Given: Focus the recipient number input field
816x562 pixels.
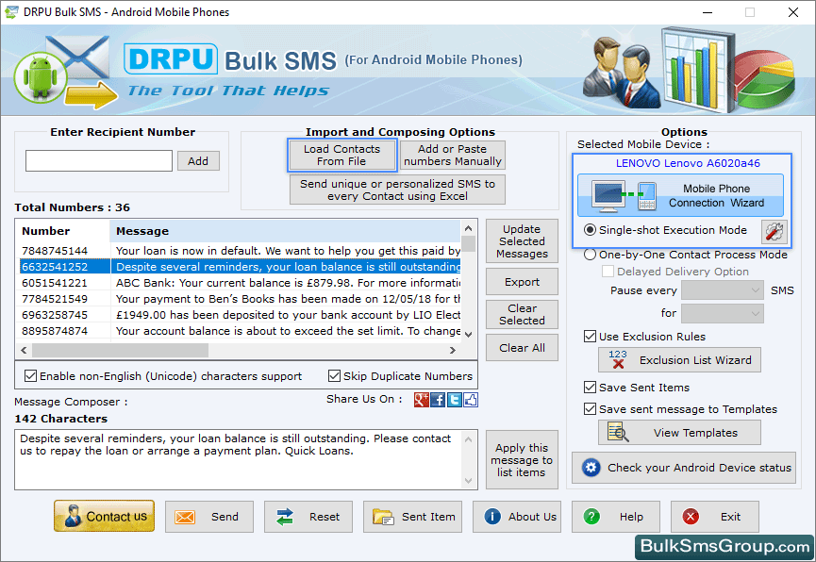Looking at the screenshot, I should click(99, 161).
